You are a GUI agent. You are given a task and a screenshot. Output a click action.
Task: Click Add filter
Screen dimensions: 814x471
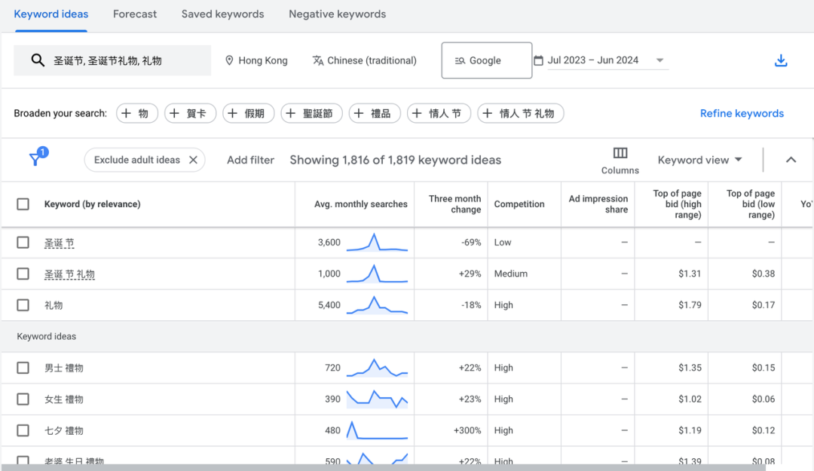pyautogui.click(x=250, y=160)
